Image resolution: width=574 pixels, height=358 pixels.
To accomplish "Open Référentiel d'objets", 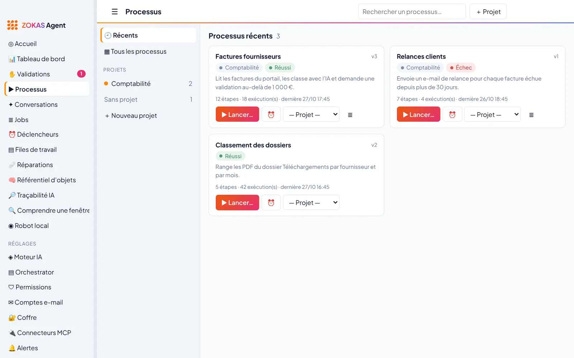I will click(47, 180).
